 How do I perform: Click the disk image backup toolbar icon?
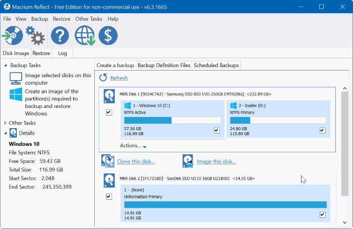(13, 35)
